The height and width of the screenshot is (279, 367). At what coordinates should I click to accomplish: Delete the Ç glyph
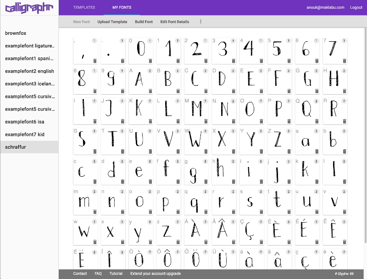pos(261,242)
